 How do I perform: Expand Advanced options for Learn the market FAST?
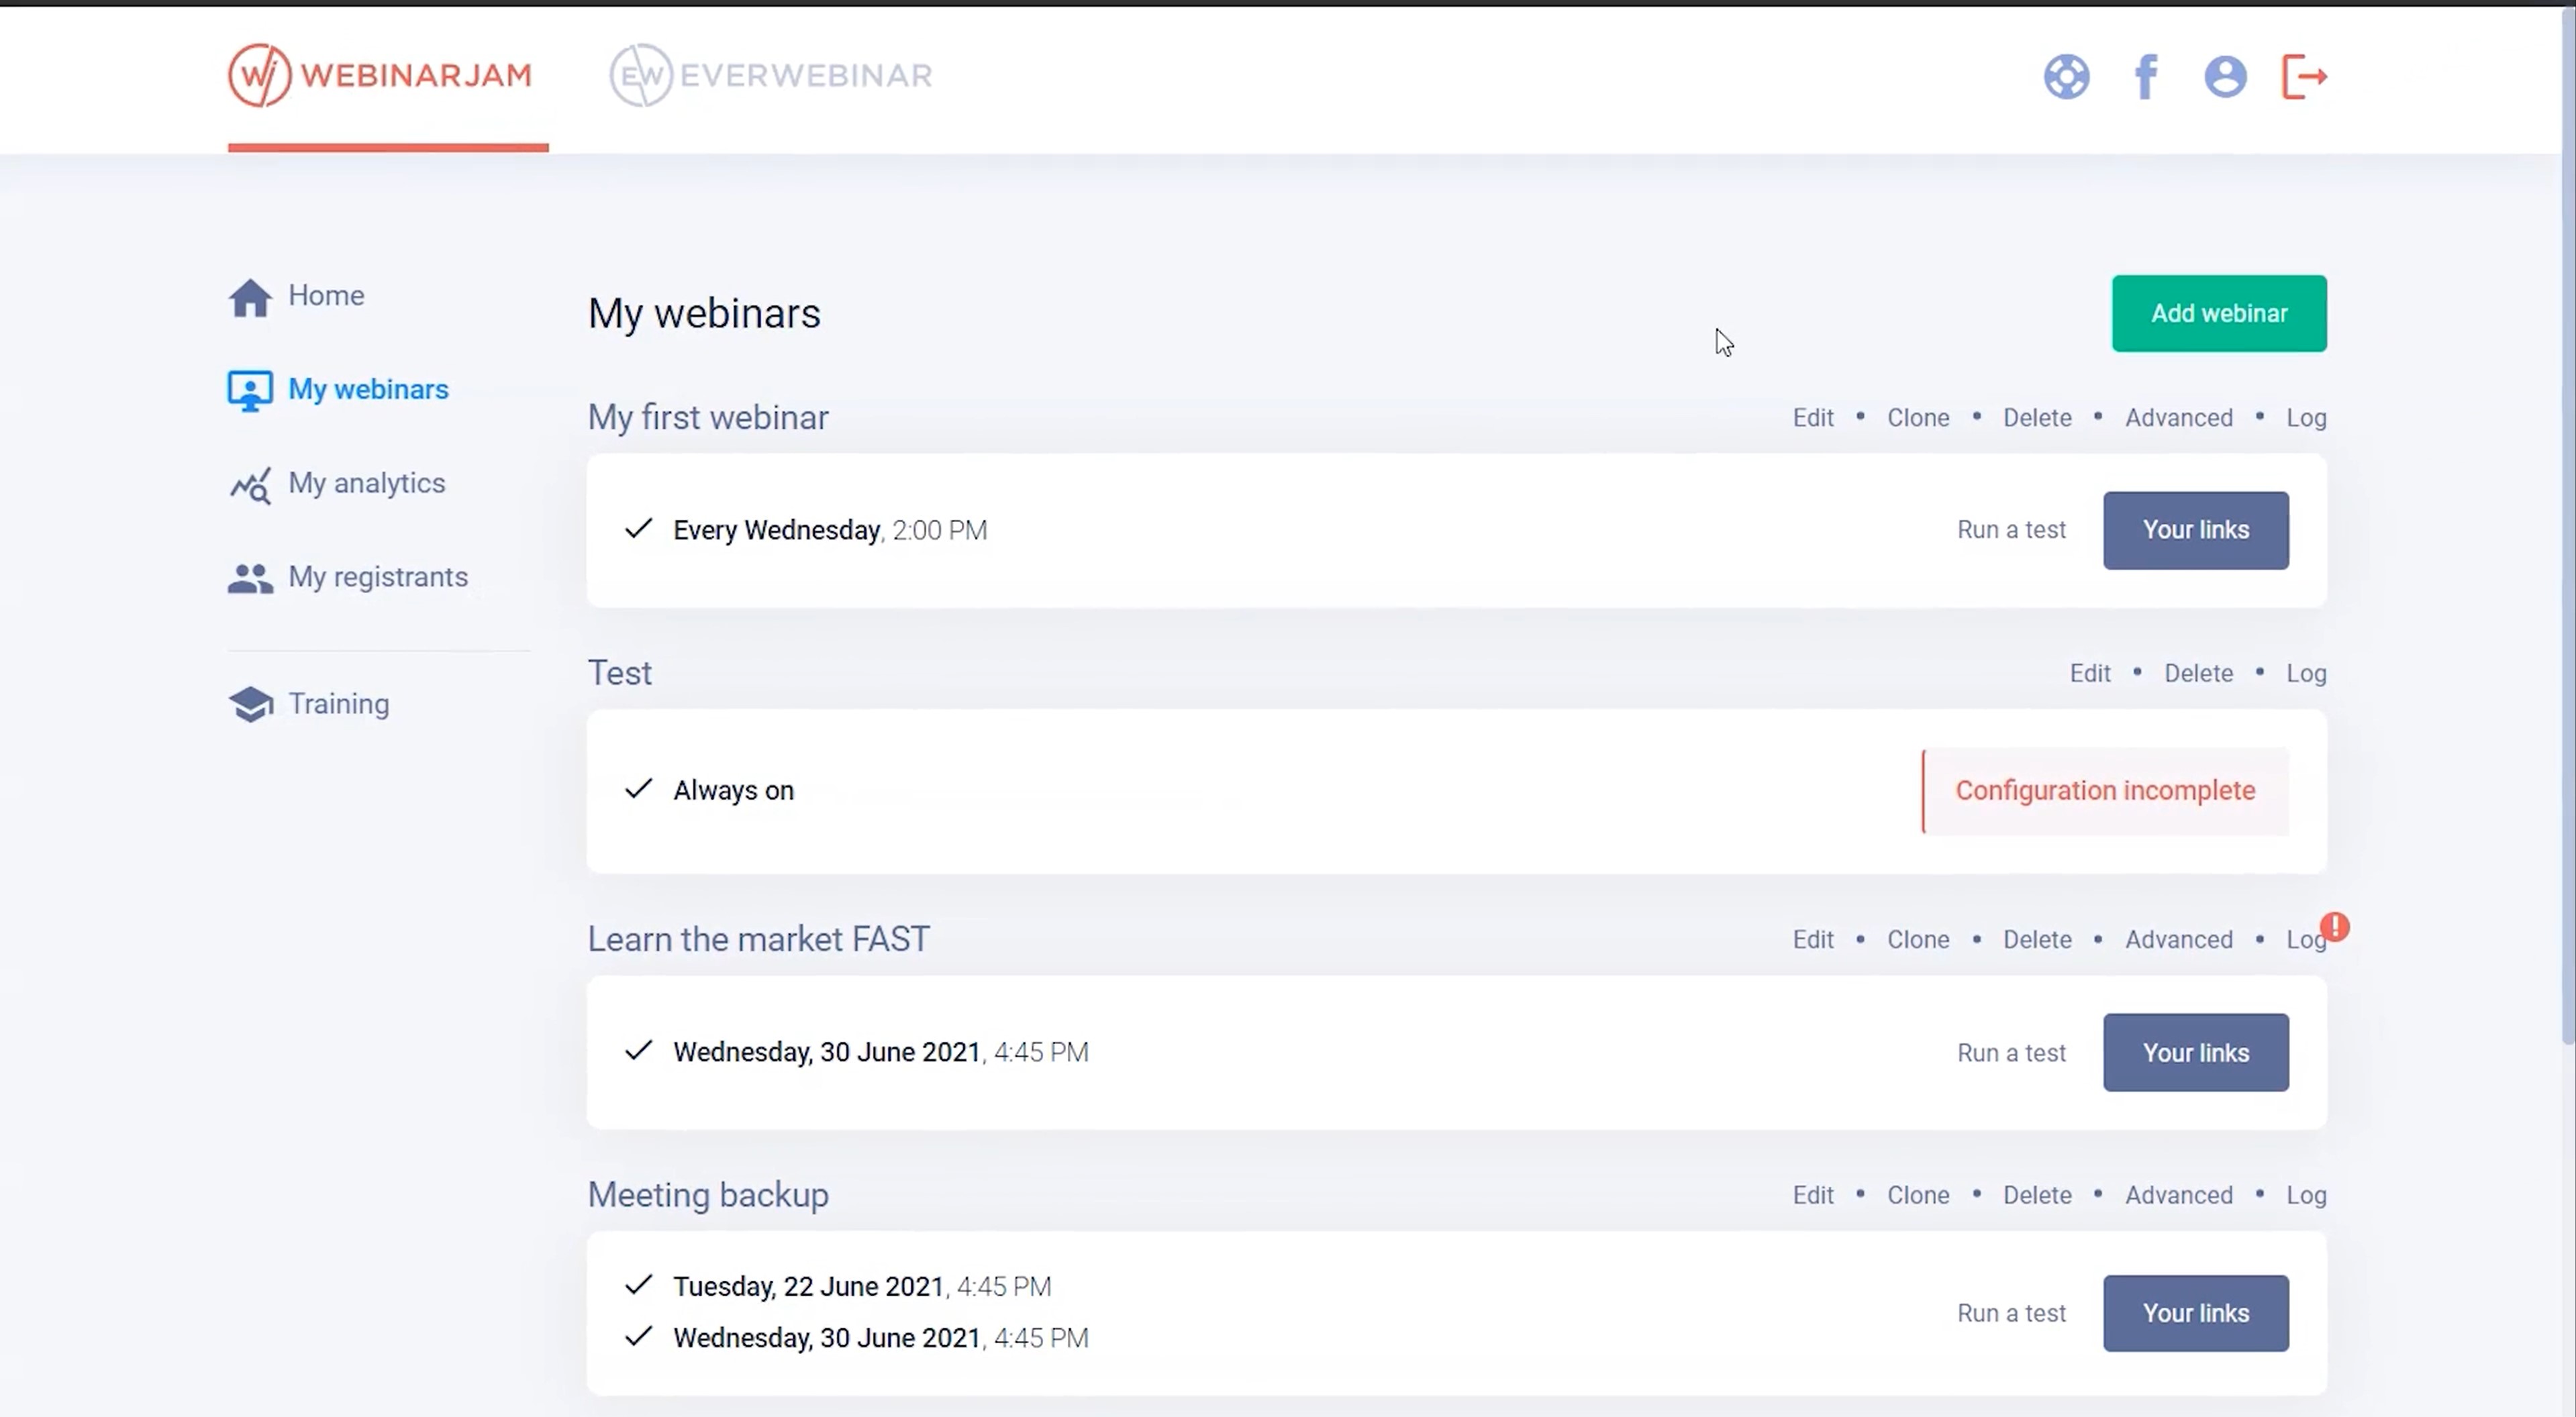pos(2177,939)
